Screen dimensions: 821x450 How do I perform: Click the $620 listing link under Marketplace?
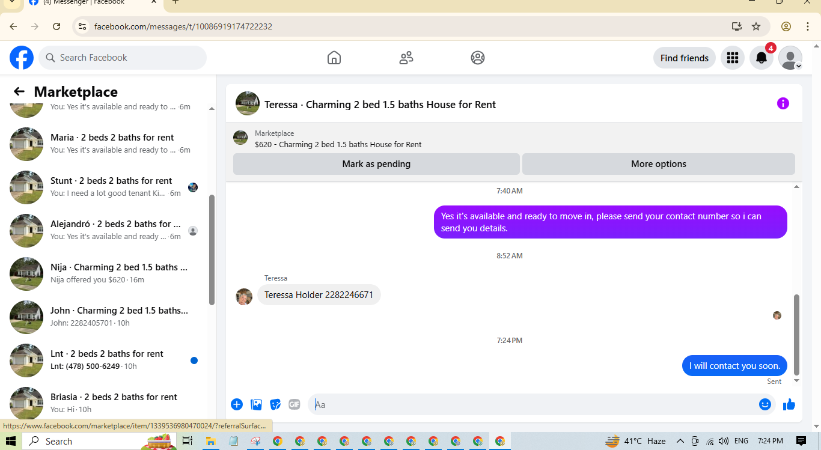click(338, 144)
